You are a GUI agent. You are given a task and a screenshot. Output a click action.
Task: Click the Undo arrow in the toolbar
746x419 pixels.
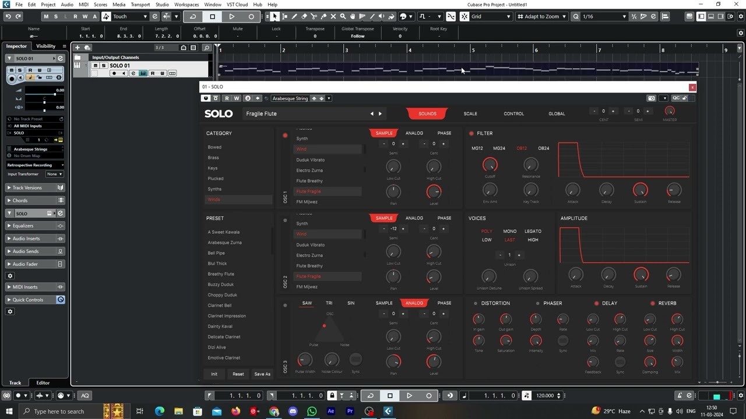point(8,16)
